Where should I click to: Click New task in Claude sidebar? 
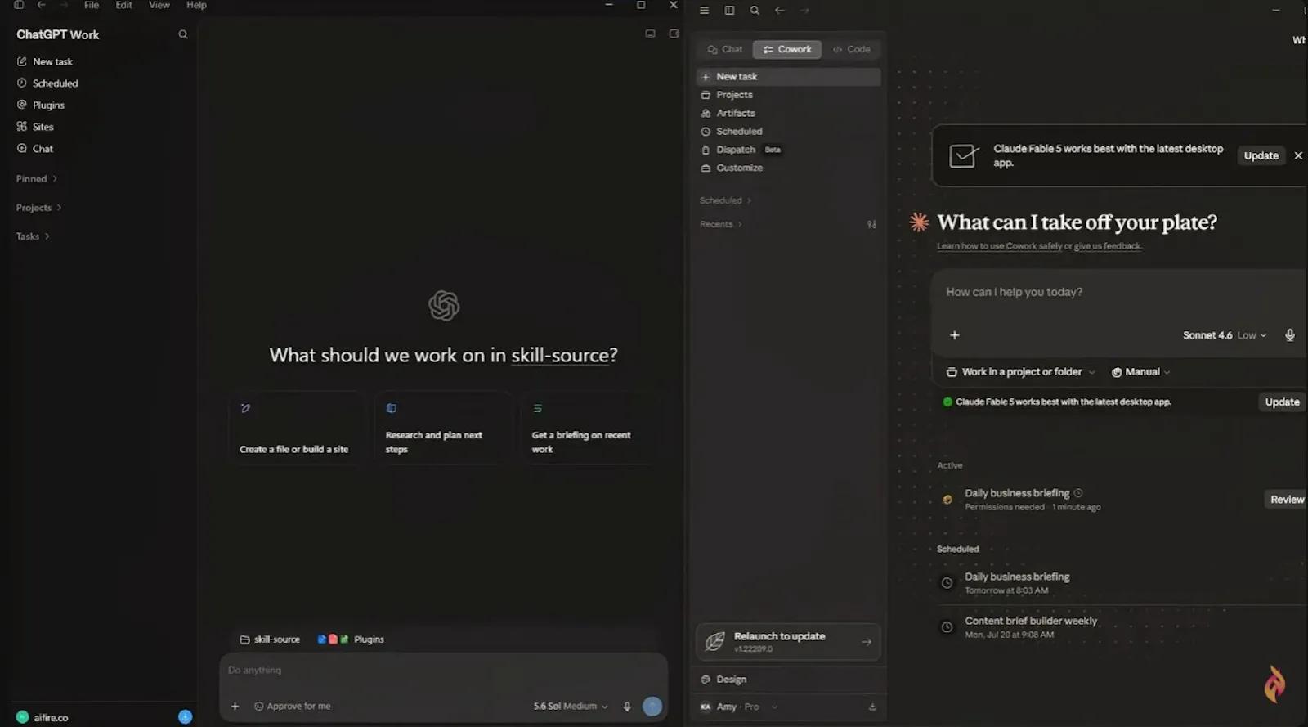(788, 77)
